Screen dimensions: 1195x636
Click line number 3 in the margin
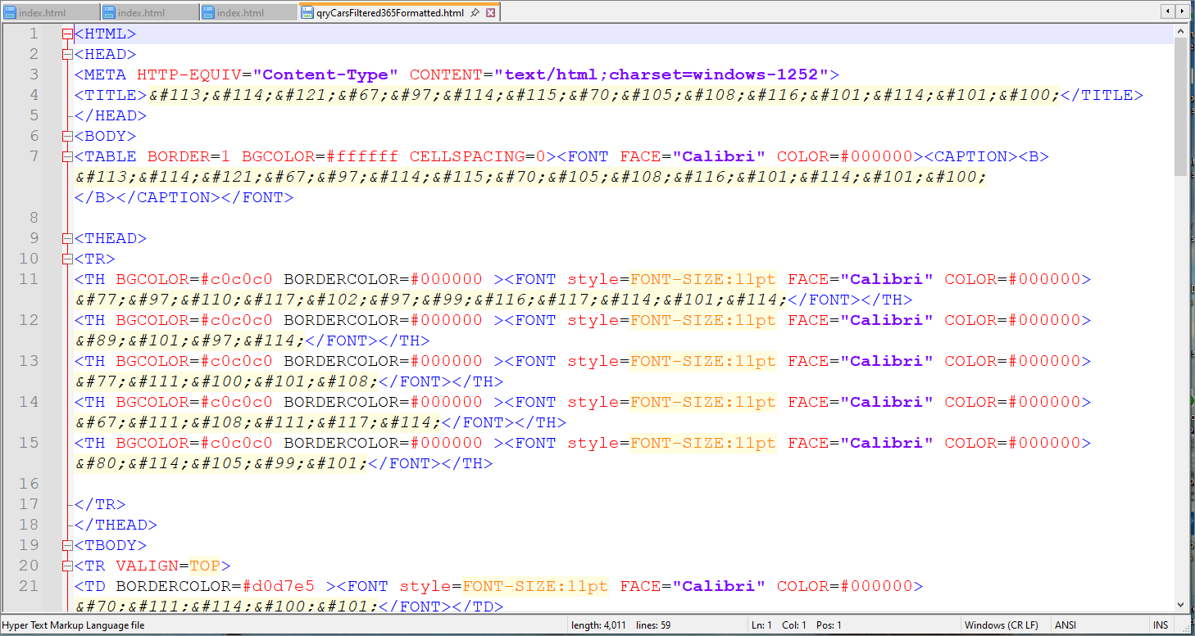34,74
